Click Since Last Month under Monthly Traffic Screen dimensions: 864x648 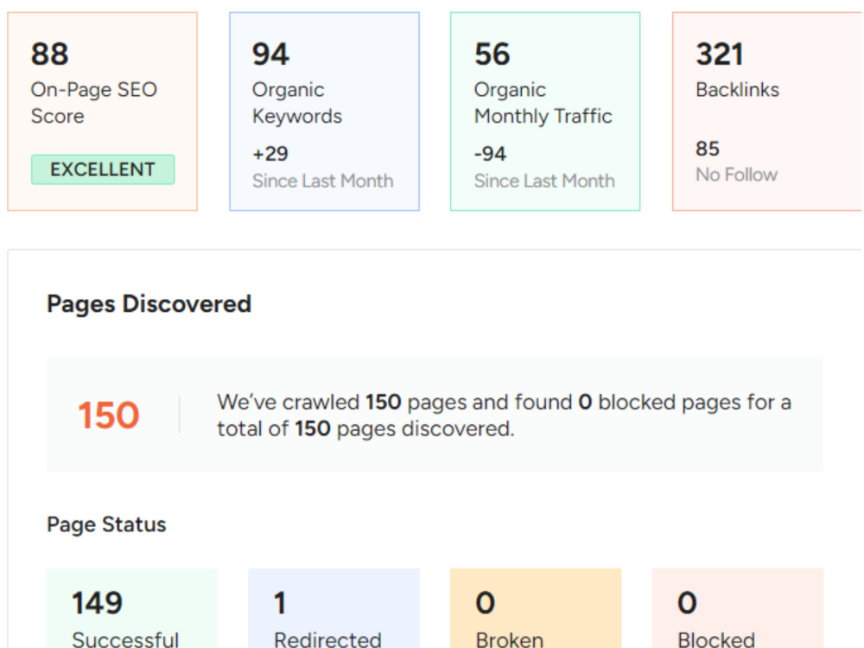(x=544, y=181)
